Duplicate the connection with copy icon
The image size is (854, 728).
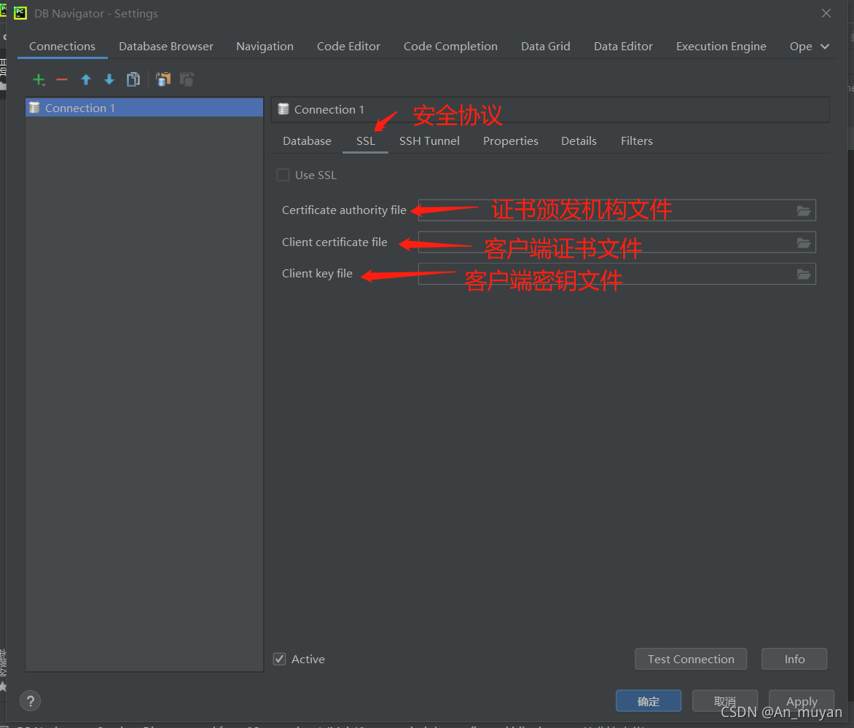pyautogui.click(x=133, y=80)
